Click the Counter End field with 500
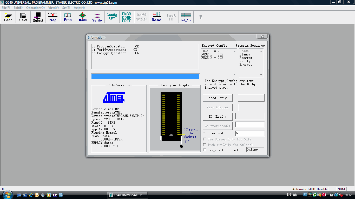 [250, 133]
